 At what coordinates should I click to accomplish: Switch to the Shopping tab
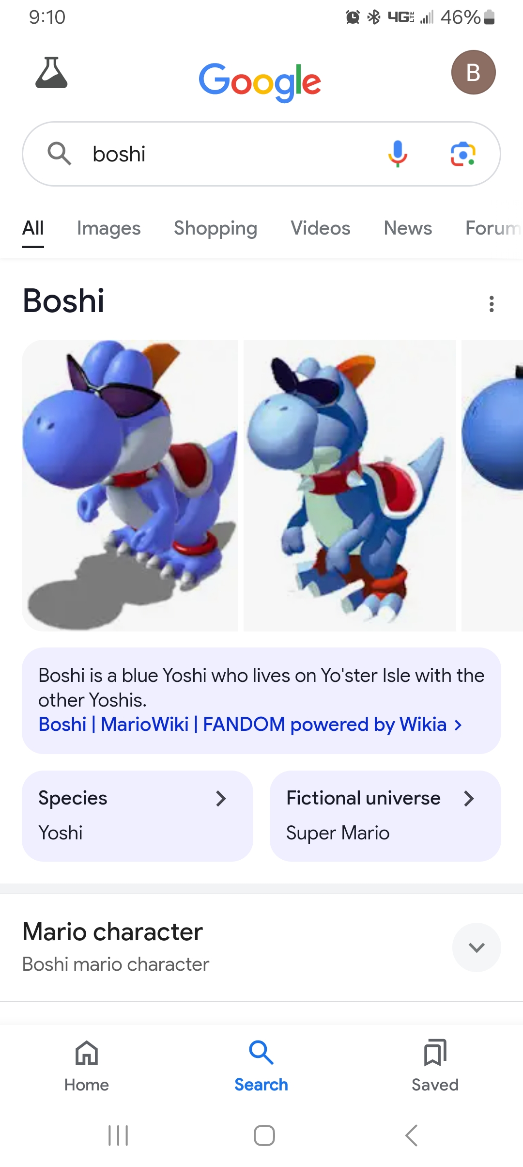(215, 228)
